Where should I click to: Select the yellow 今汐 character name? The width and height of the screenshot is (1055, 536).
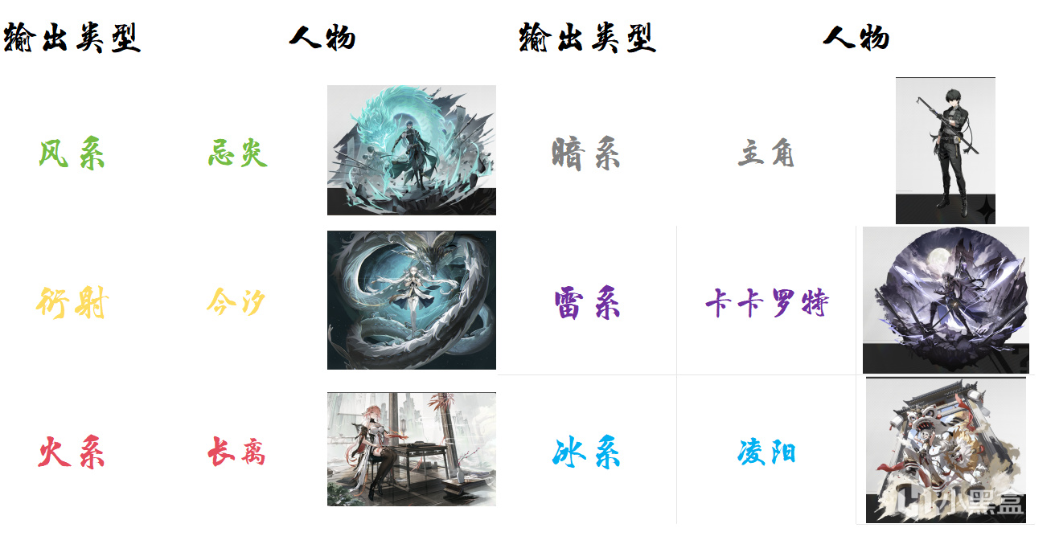[236, 303]
